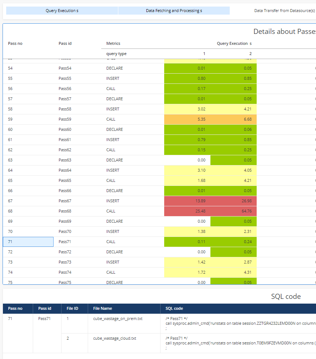The width and height of the screenshot is (316, 359).
Task: Click the SQL code section title
Action: pos(285,296)
